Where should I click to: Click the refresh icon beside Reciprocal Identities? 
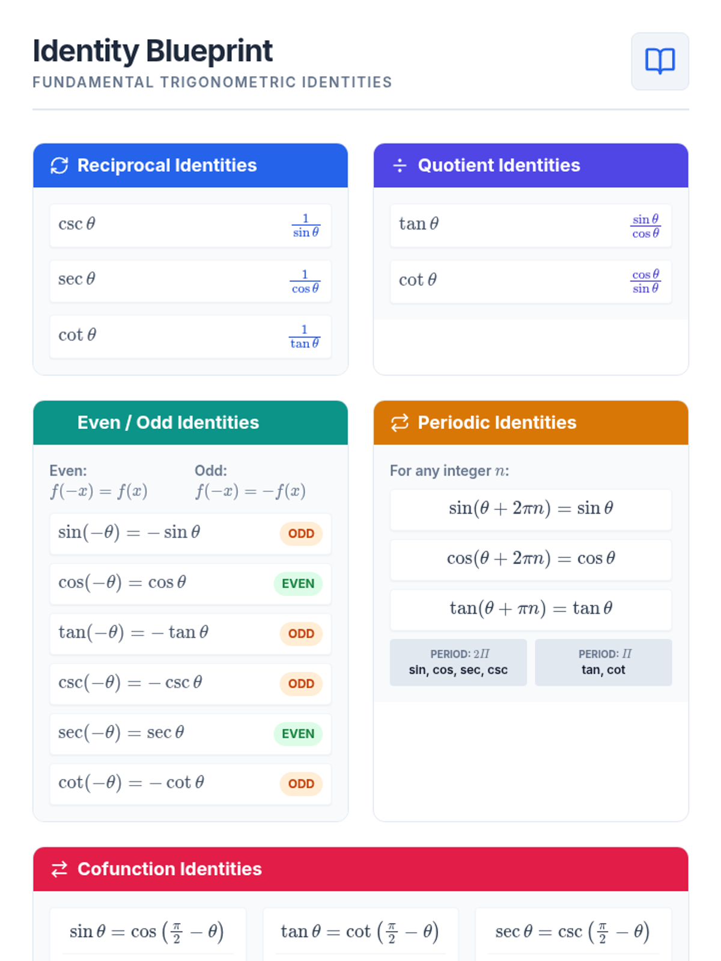pos(59,166)
